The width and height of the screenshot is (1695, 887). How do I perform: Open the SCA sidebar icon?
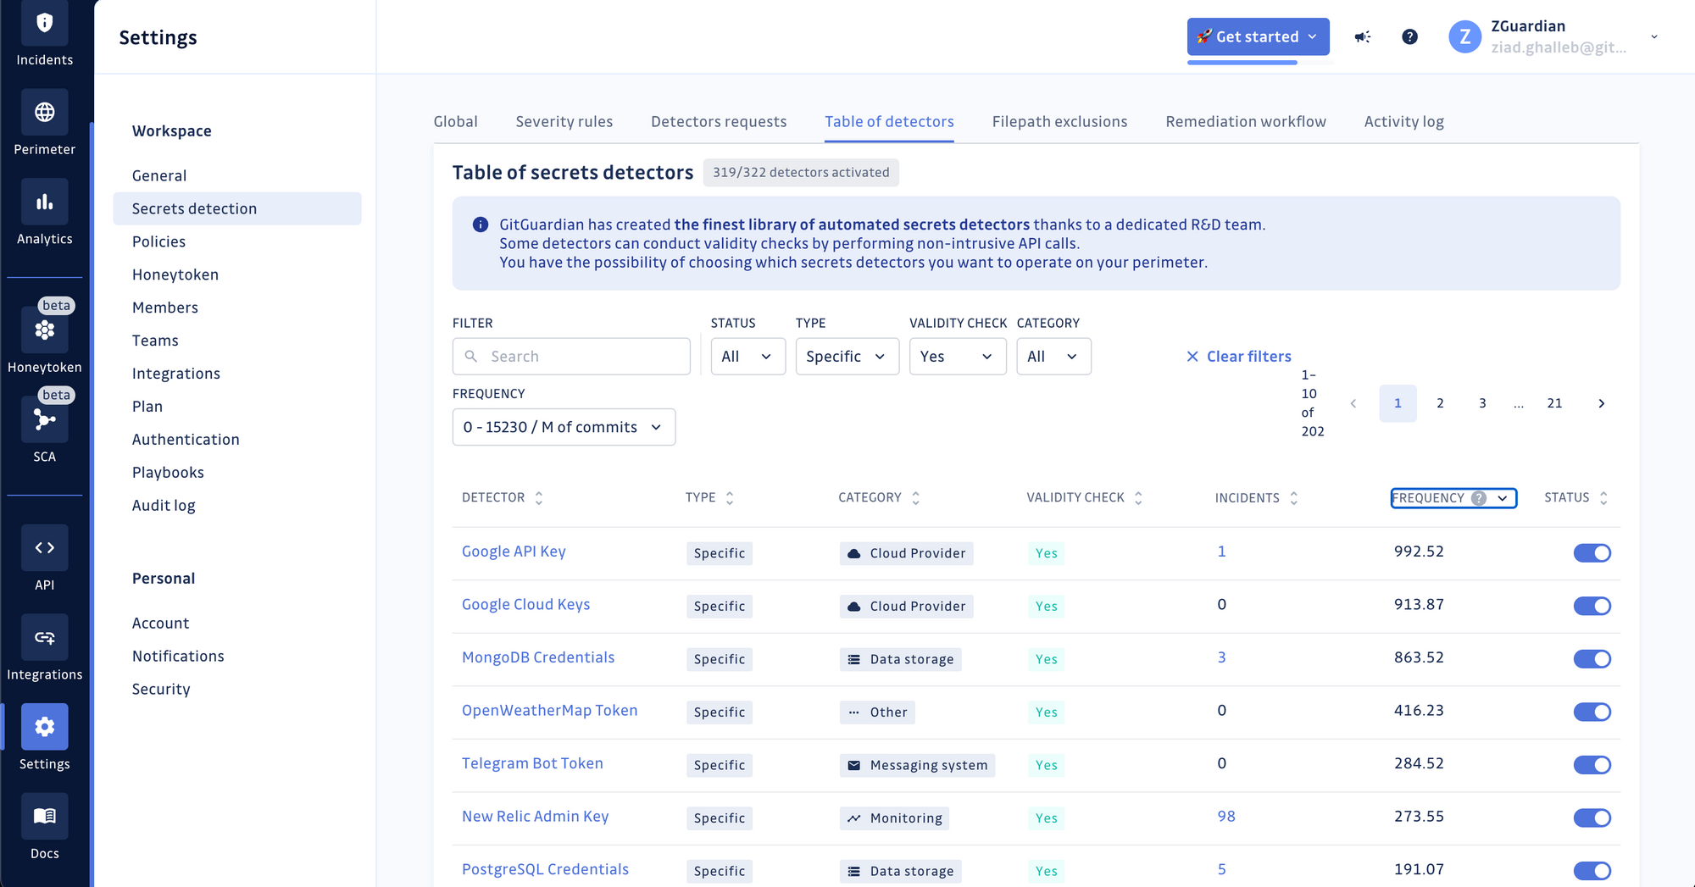pos(44,420)
